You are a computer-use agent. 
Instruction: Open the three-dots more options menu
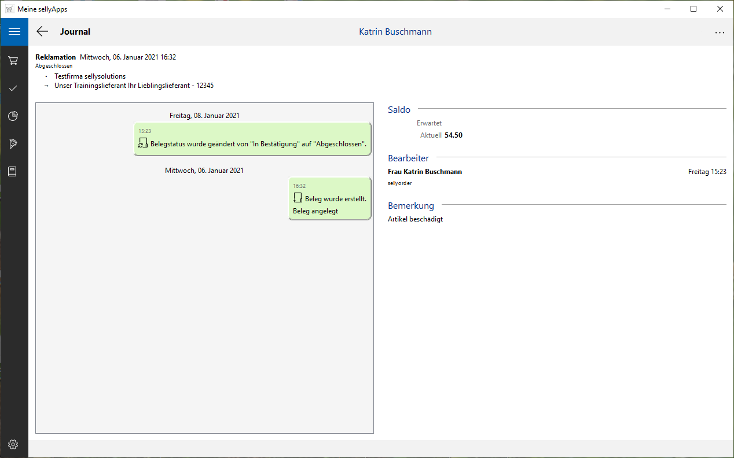point(720,32)
